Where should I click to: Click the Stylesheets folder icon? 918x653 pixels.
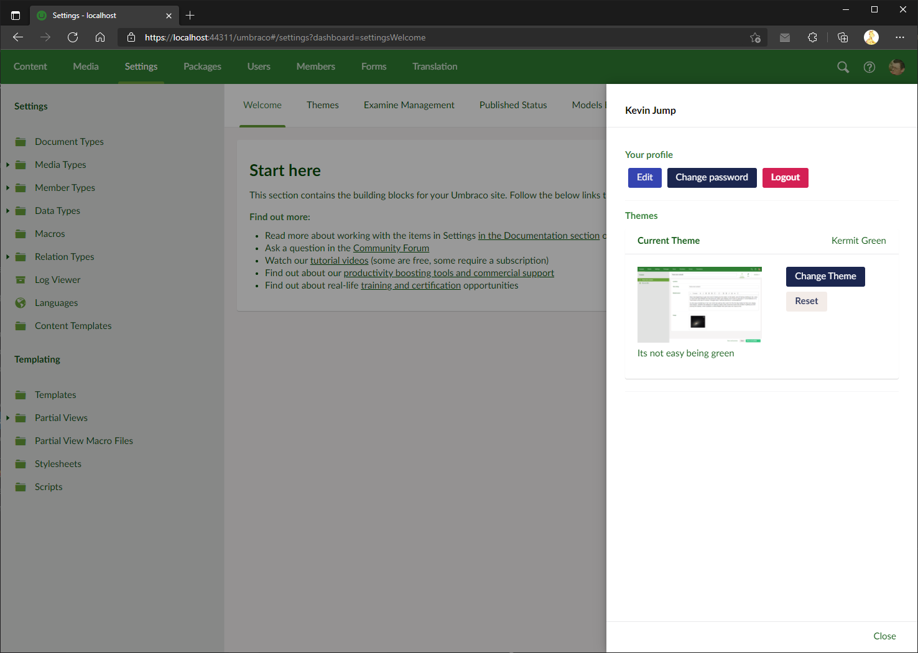coord(21,464)
